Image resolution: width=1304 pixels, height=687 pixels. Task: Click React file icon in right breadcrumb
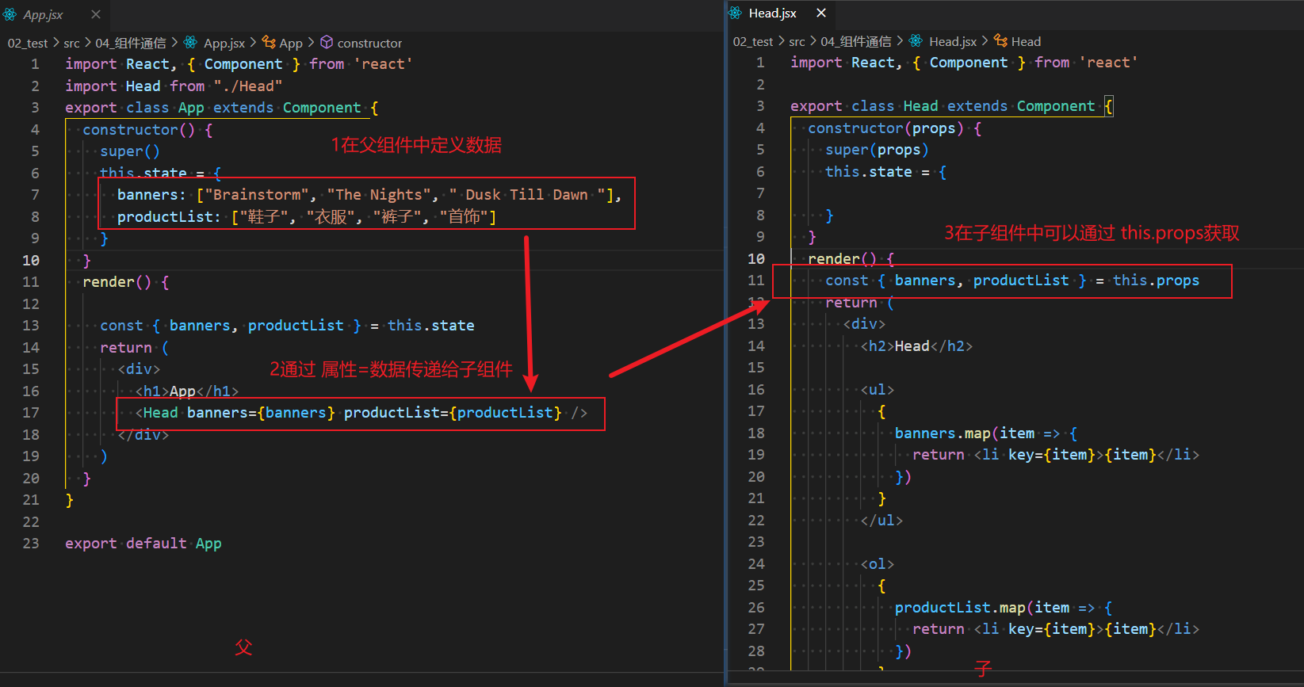(x=916, y=41)
